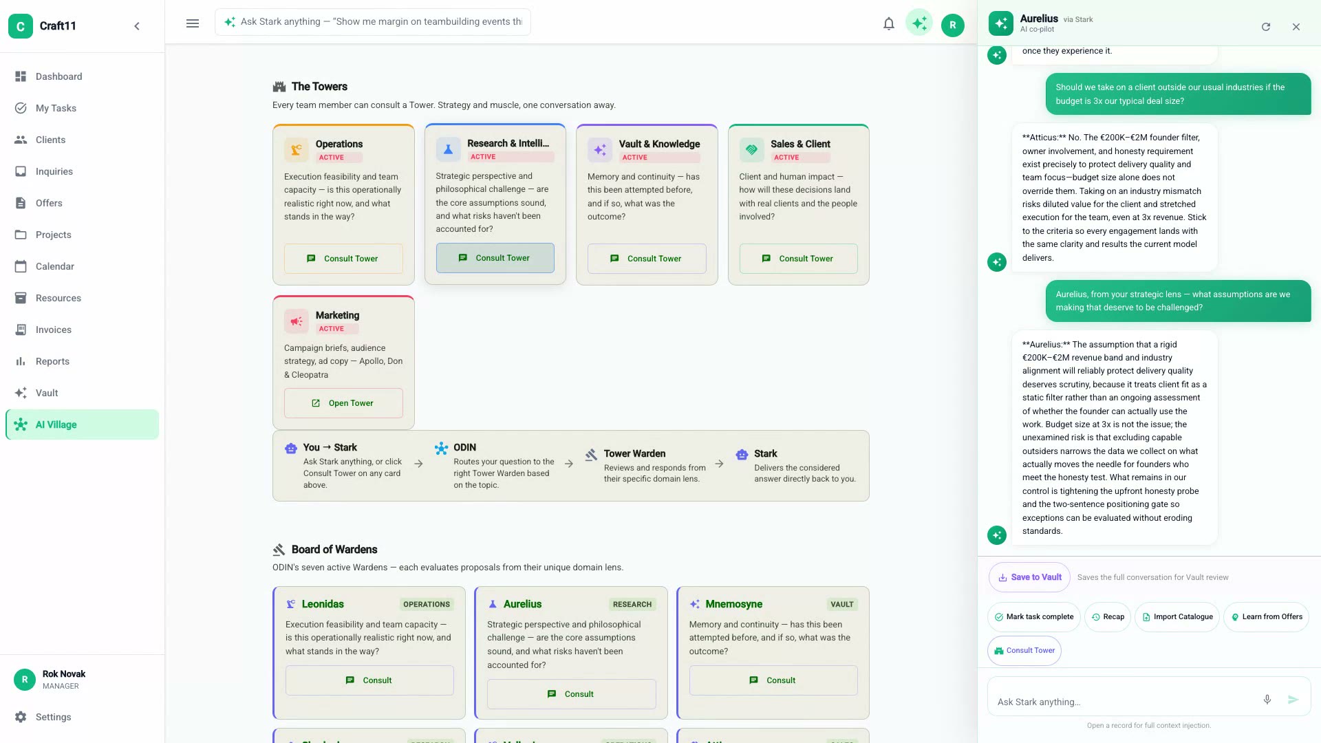
Task: Open the Marketing Tower
Action: click(343, 403)
